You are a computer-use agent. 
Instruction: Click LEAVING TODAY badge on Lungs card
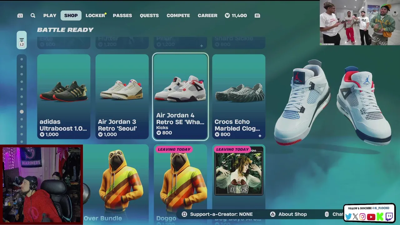(232, 149)
